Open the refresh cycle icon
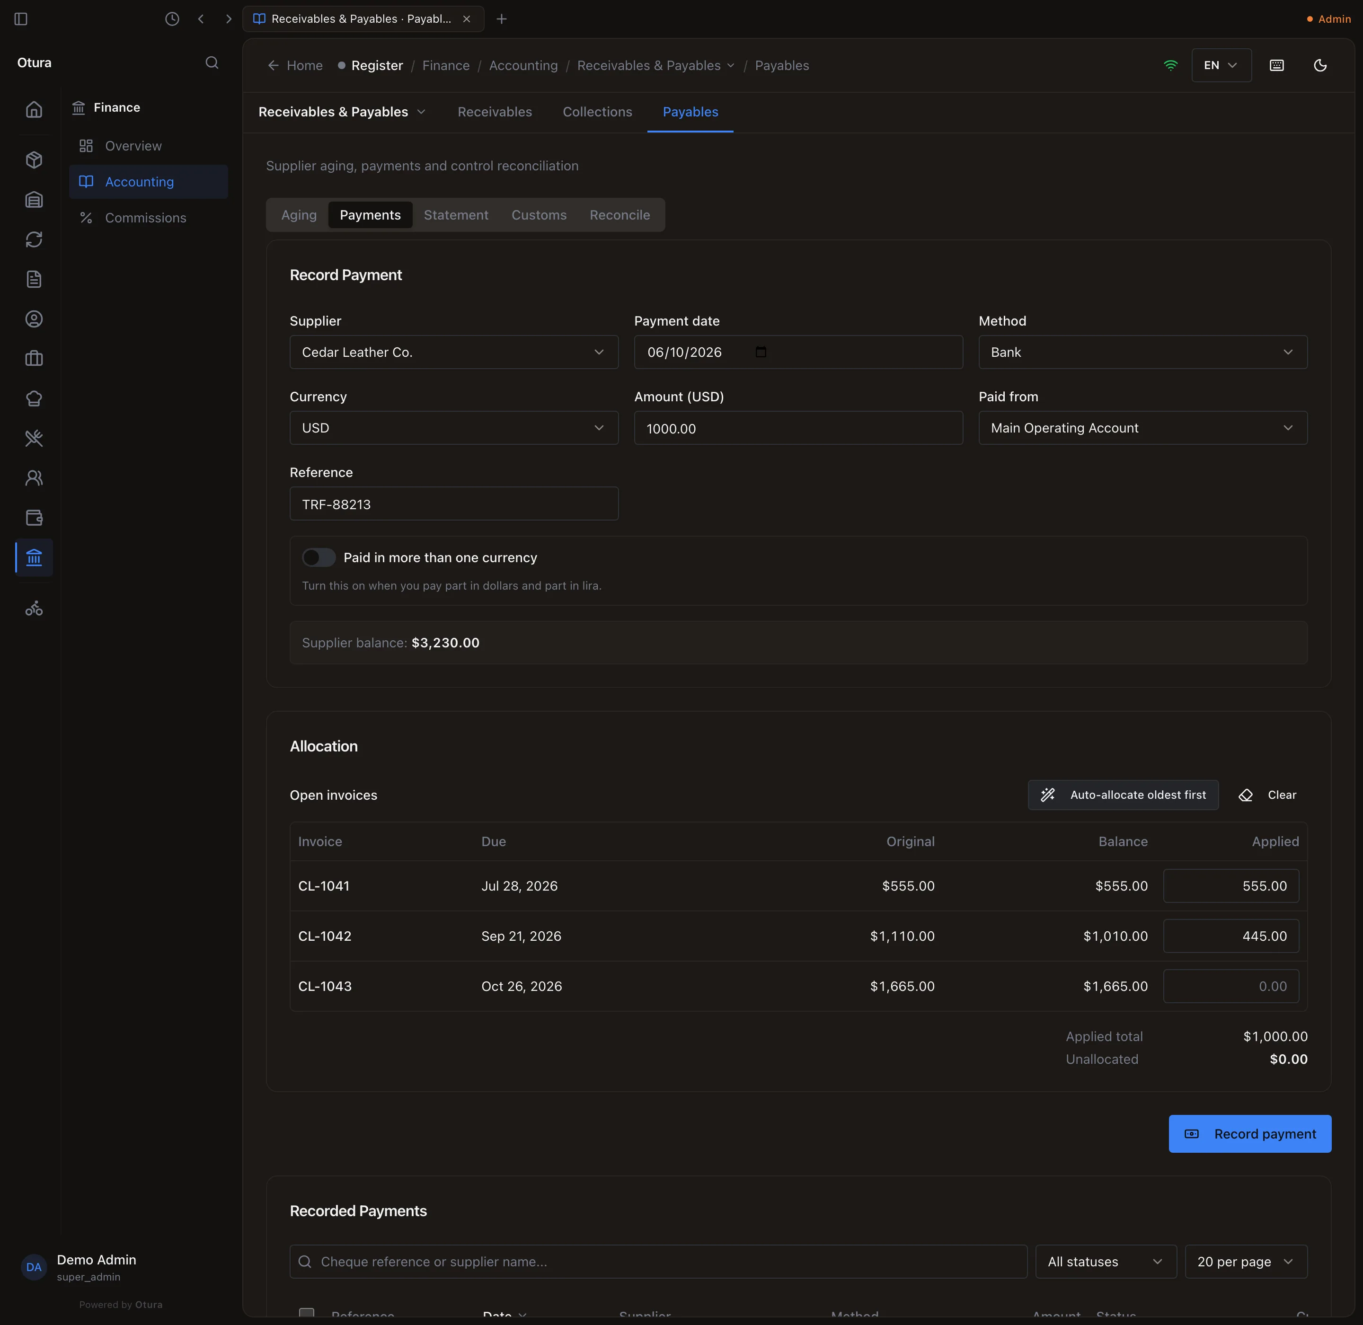 pyautogui.click(x=34, y=239)
